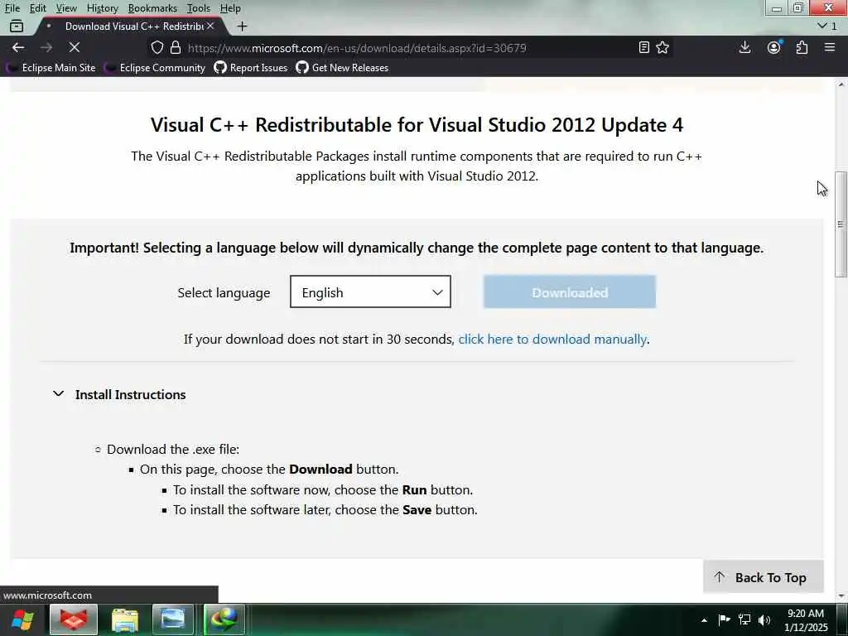This screenshot has width=848, height=636.
Task: Click the Downloaded button
Action: coord(570,292)
